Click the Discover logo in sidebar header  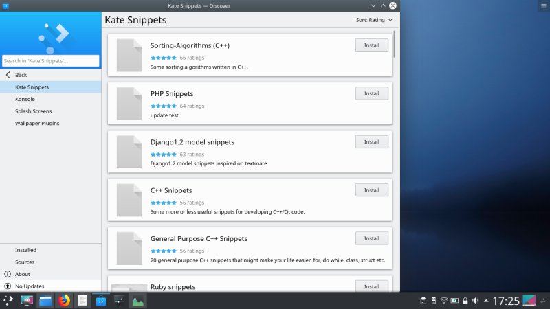coord(54,38)
